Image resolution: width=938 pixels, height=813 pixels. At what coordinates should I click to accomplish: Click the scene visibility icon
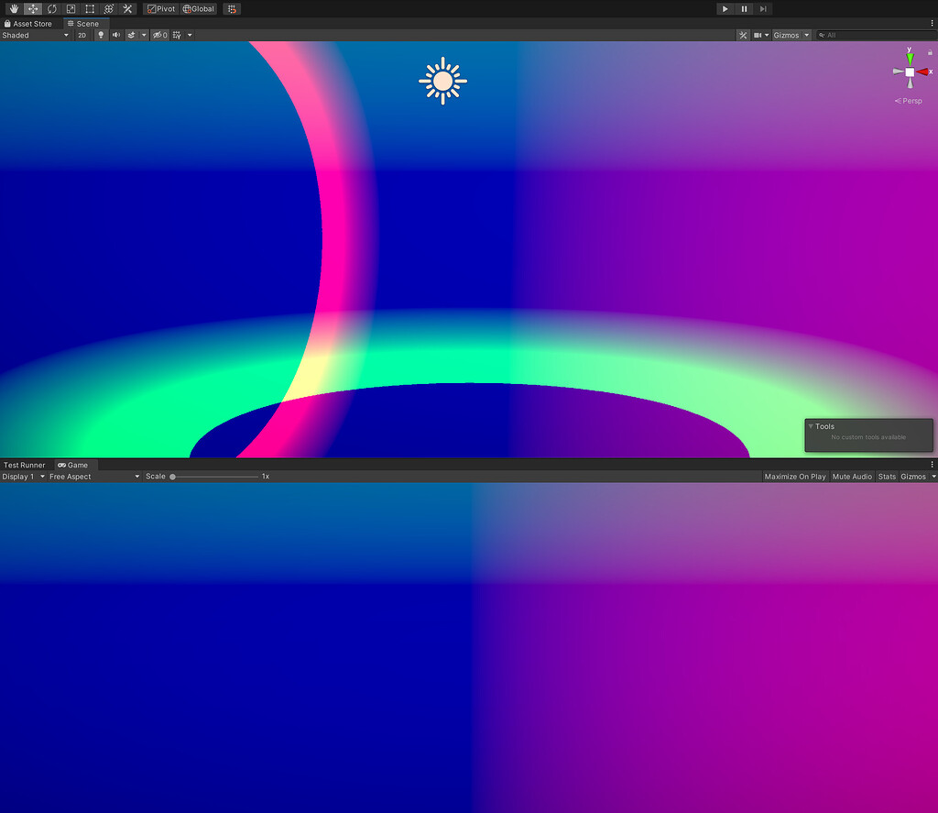coord(158,35)
